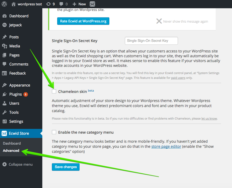Open the paid users link

point(178,78)
